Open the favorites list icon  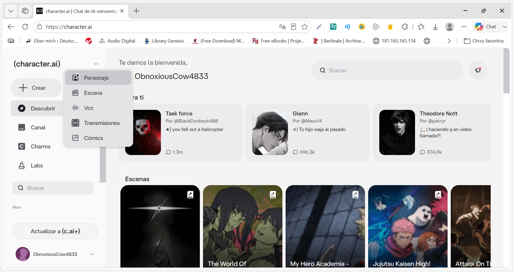(x=421, y=27)
